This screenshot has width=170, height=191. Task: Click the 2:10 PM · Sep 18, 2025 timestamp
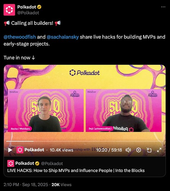26,185
